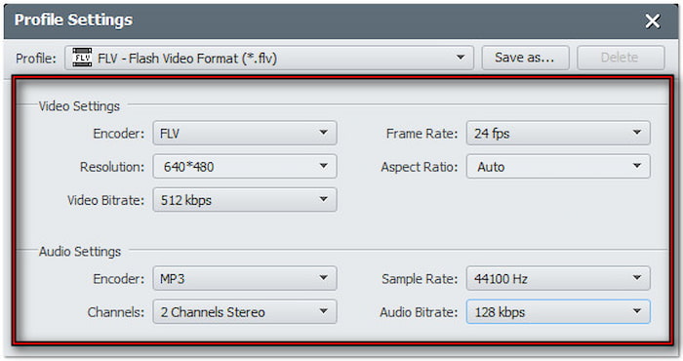The width and height of the screenshot is (683, 361).
Task: Open the Aspect Ratio Auto dropdown
Action: (558, 166)
